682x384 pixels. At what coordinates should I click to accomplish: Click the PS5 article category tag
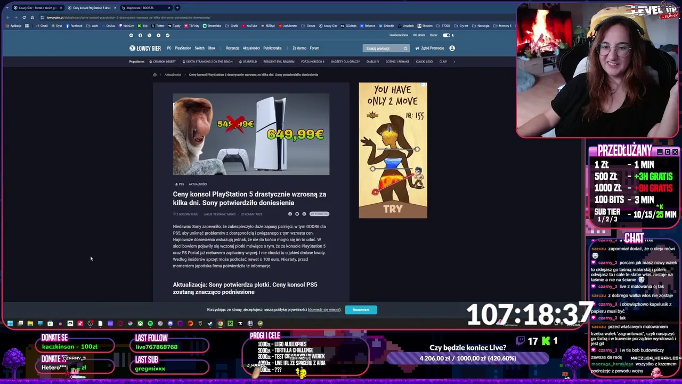180,184
